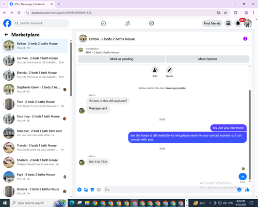Screen dimensions: 258x207
Task: Select Kelton - 2 beds 2 baths House chat
Action: coord(35,46)
